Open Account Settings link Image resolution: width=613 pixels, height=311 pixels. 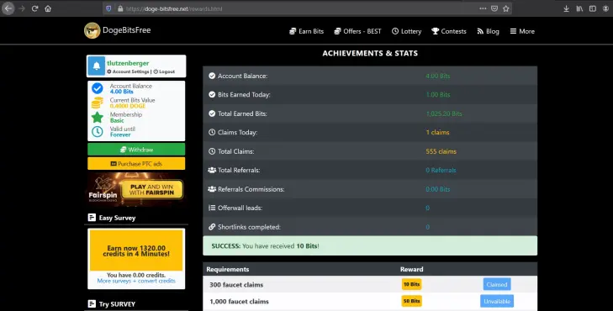coord(128,71)
